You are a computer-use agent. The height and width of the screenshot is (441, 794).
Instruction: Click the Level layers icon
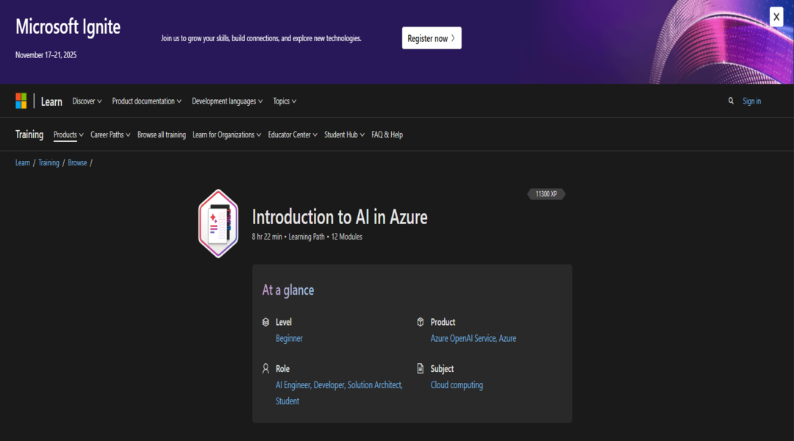point(266,322)
